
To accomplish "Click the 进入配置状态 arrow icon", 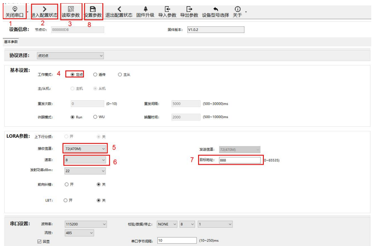I will point(44,9).
